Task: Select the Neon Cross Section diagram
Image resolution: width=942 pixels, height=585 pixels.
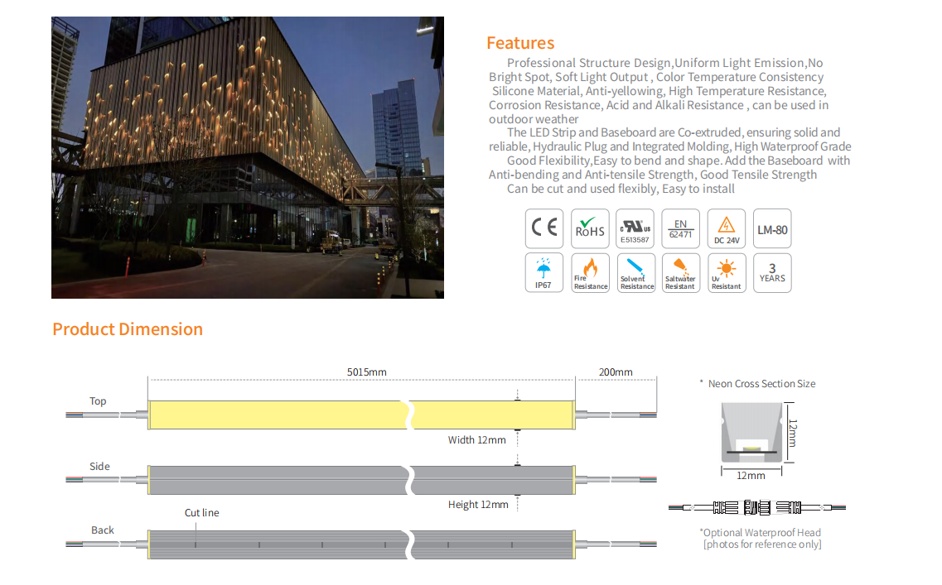Action: [751, 431]
